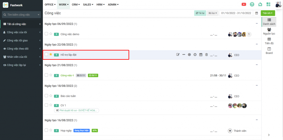Switch to the Board view tab
The image size is (283, 140).
269,51
